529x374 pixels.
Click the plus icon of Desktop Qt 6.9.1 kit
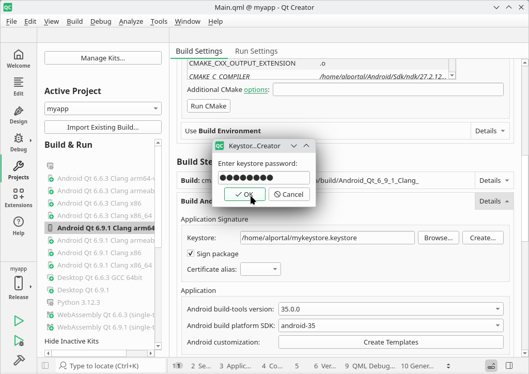(51, 290)
